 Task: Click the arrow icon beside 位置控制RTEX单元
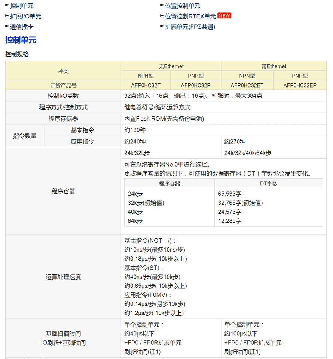pos(162,16)
